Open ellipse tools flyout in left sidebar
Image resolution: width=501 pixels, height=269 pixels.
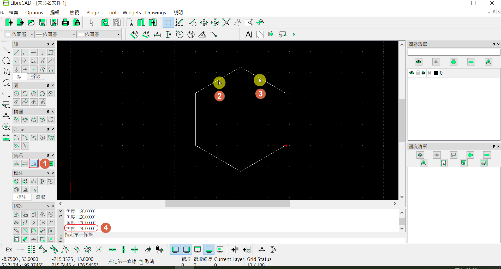pyautogui.click(x=6, y=83)
